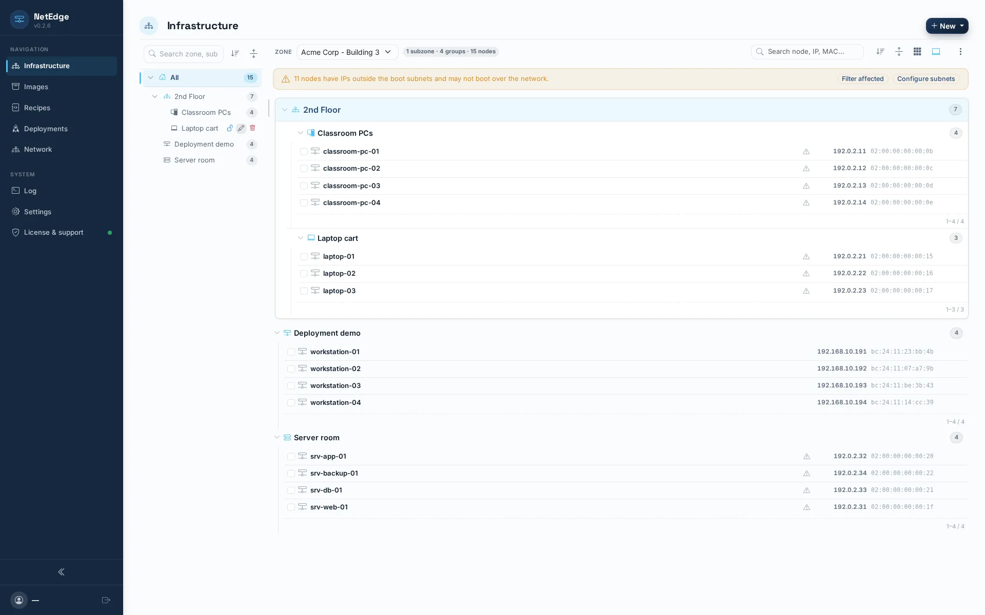The width and height of the screenshot is (985, 615).
Task: Click the node name srv-db-01
Action: [326, 490]
